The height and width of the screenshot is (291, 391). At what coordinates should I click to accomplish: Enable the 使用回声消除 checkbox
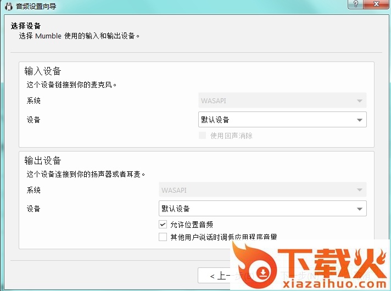click(x=202, y=136)
